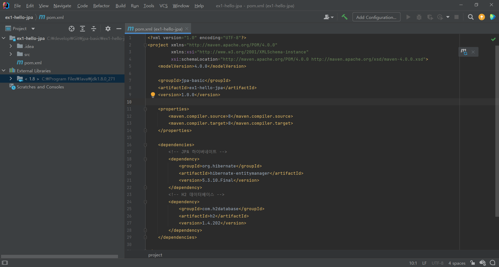Click the LF line separator indicator
This screenshot has height=267, width=499.
(x=424, y=263)
